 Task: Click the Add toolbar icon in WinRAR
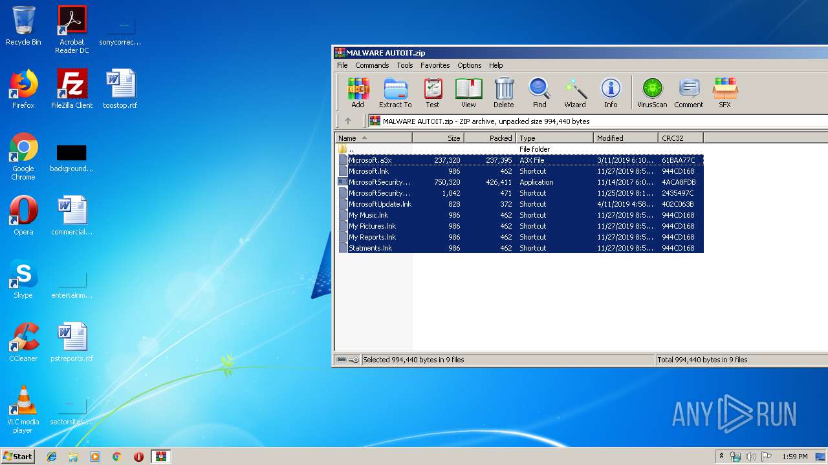358,92
